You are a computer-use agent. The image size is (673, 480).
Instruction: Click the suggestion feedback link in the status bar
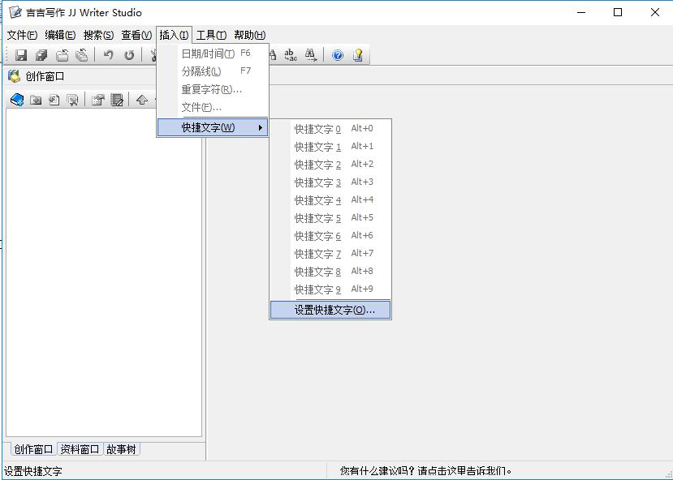pyautogui.click(x=426, y=468)
